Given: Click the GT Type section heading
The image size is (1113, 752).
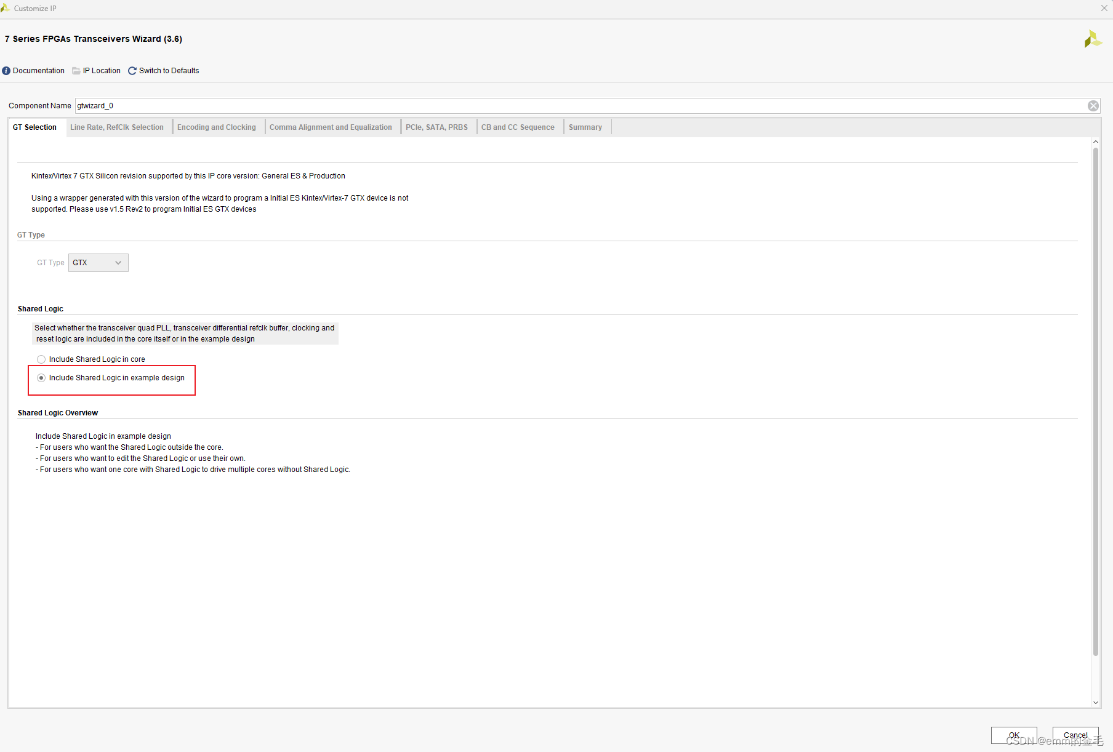Looking at the screenshot, I should [x=31, y=235].
